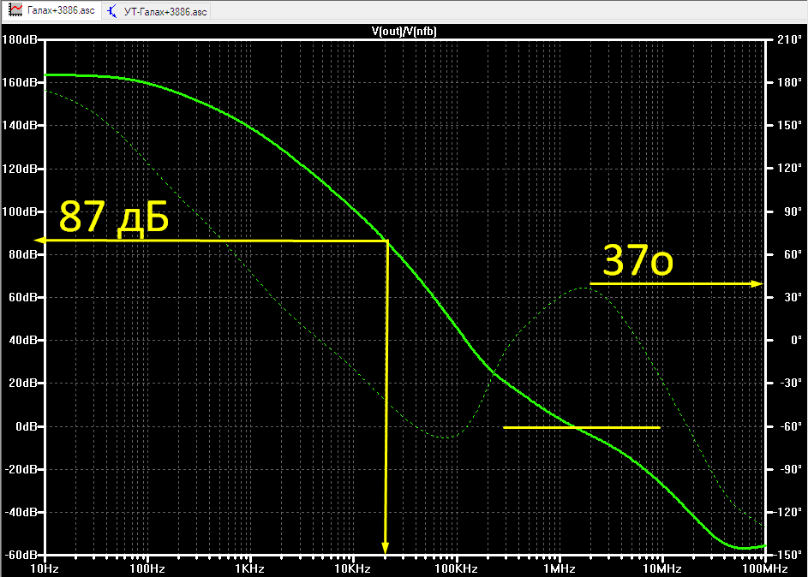Screen dimensions: 808x577
Task: Click the 0dB left axis label
Action: click(26, 426)
